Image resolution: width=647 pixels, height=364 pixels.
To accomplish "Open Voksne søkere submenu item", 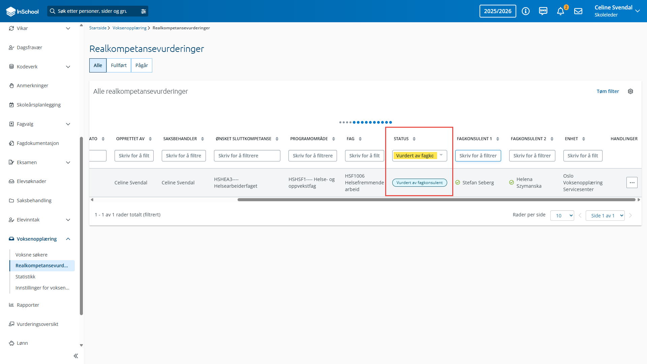I will (31, 255).
